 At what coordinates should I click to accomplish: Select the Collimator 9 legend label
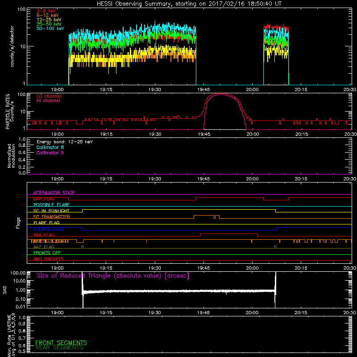point(50,153)
